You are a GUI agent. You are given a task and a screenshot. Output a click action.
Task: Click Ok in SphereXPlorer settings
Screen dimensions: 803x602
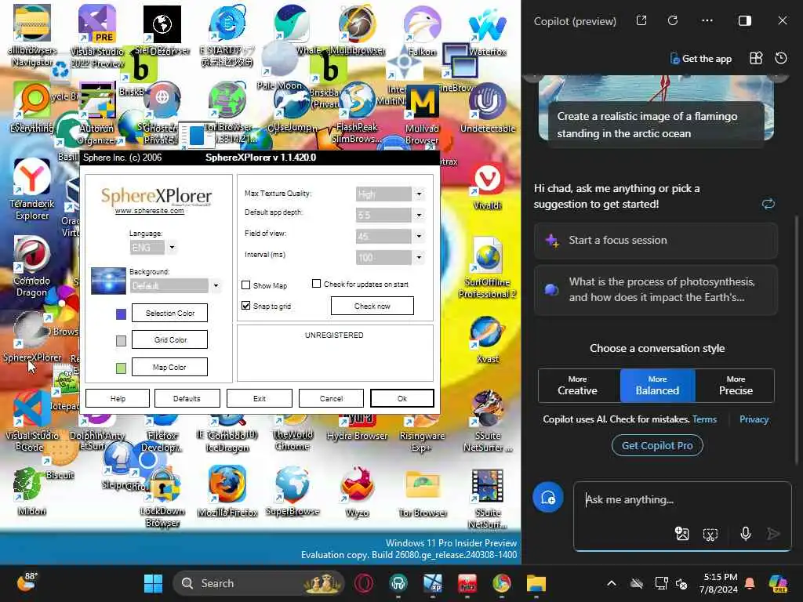point(402,398)
